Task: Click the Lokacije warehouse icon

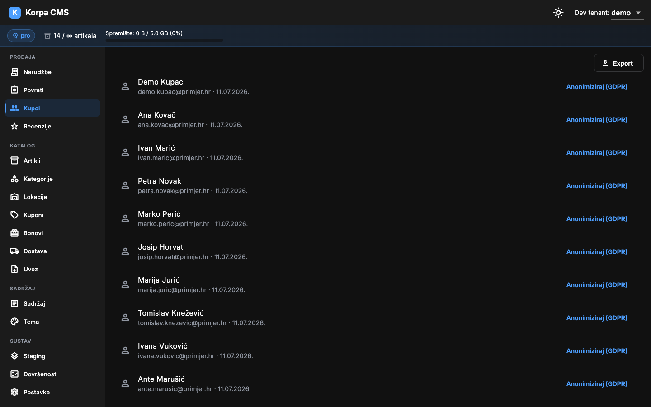Action: coord(14,197)
